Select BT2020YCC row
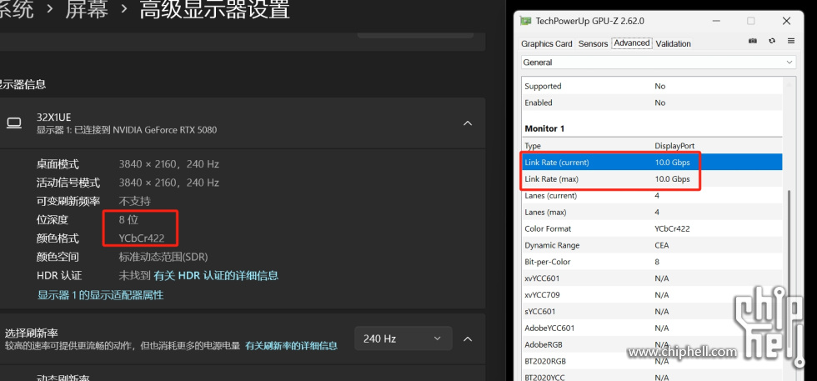 [652, 377]
